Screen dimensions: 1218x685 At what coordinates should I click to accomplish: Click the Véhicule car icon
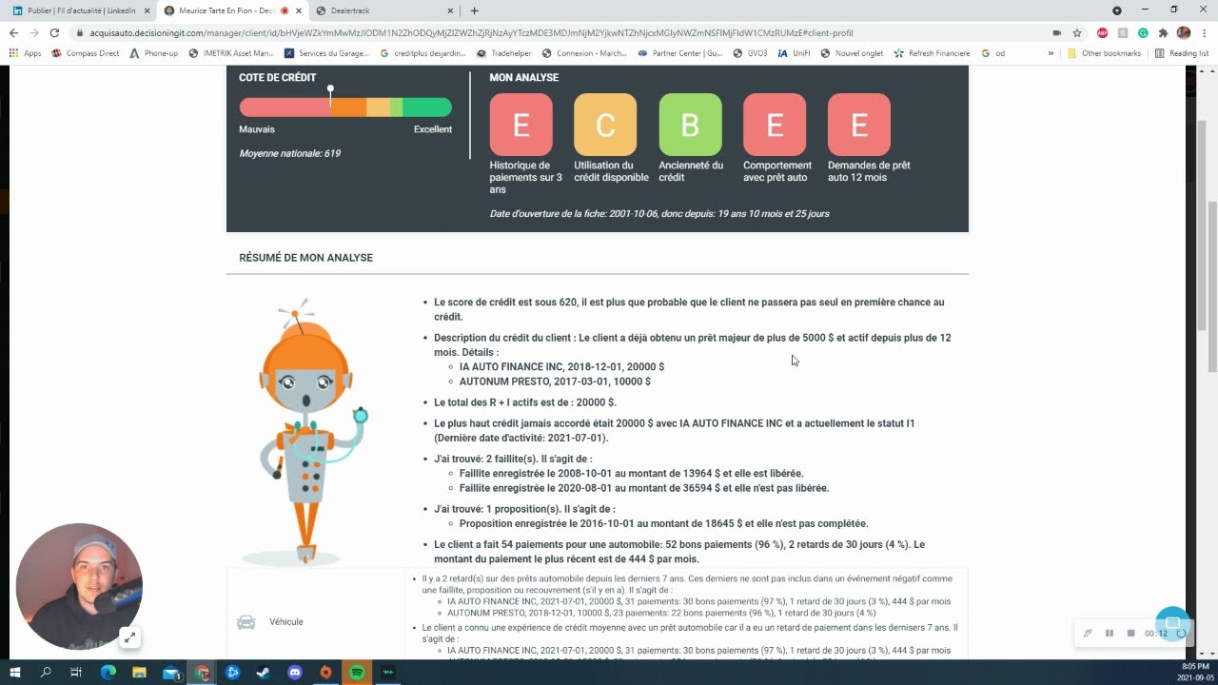tap(246, 622)
